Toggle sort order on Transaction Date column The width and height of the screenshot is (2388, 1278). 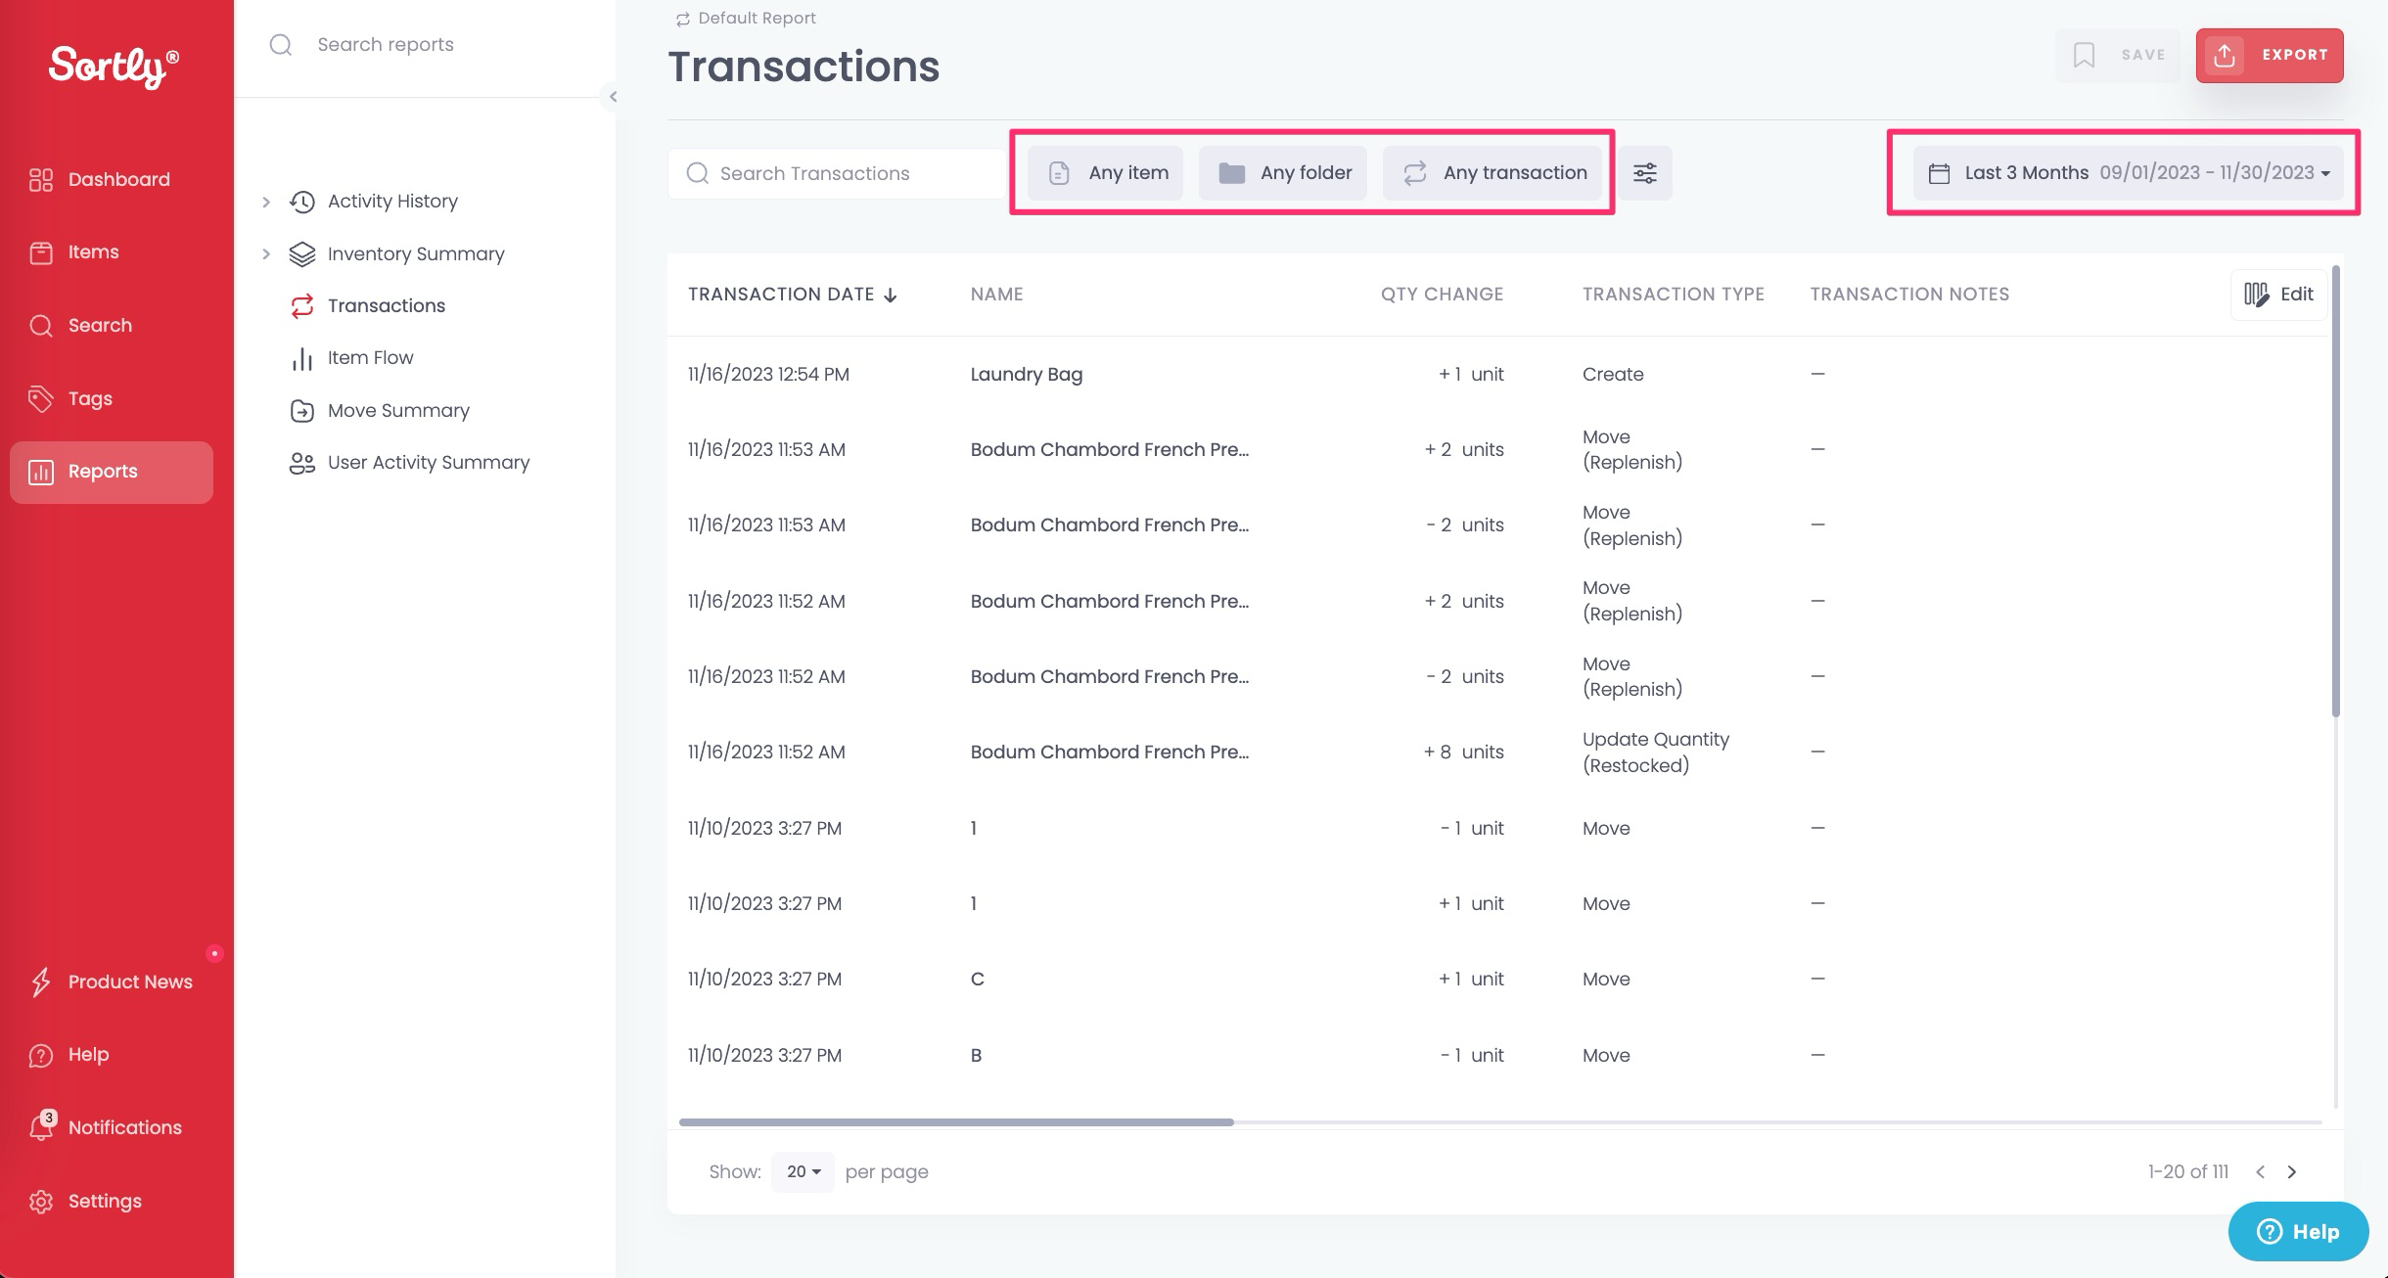[889, 295]
